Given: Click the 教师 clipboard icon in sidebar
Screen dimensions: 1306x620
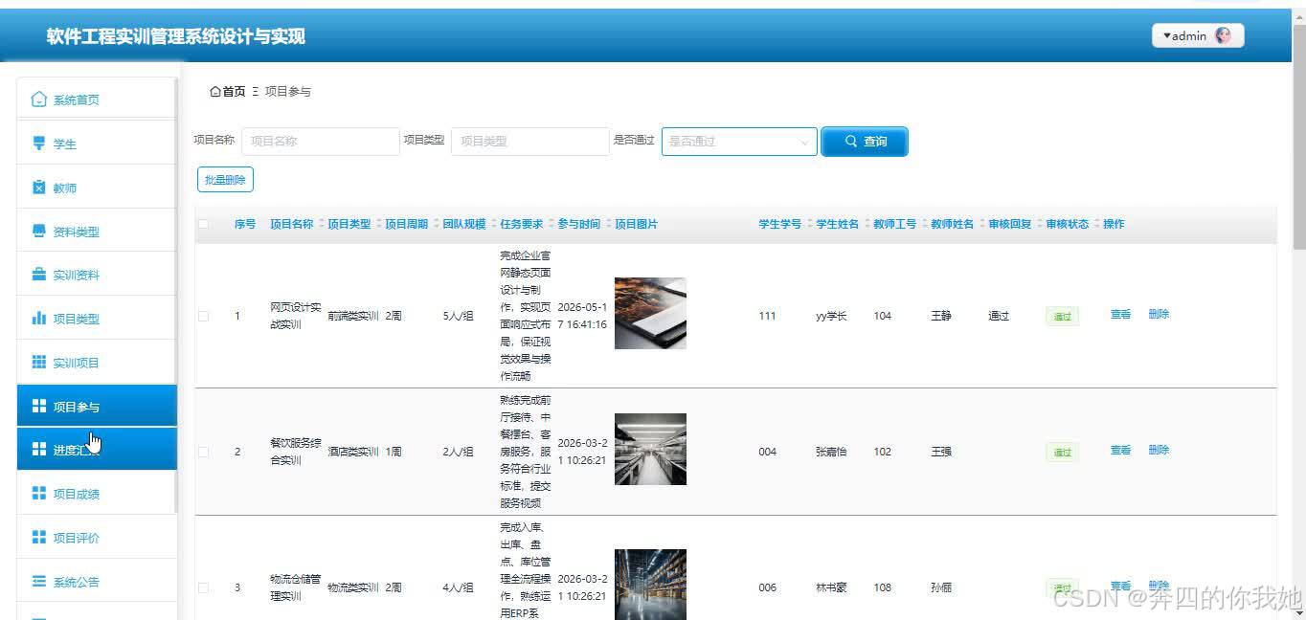Looking at the screenshot, I should [x=38, y=188].
